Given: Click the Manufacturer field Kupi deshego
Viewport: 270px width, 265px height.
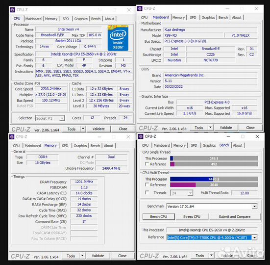Looking at the screenshot, I should (210, 29).
